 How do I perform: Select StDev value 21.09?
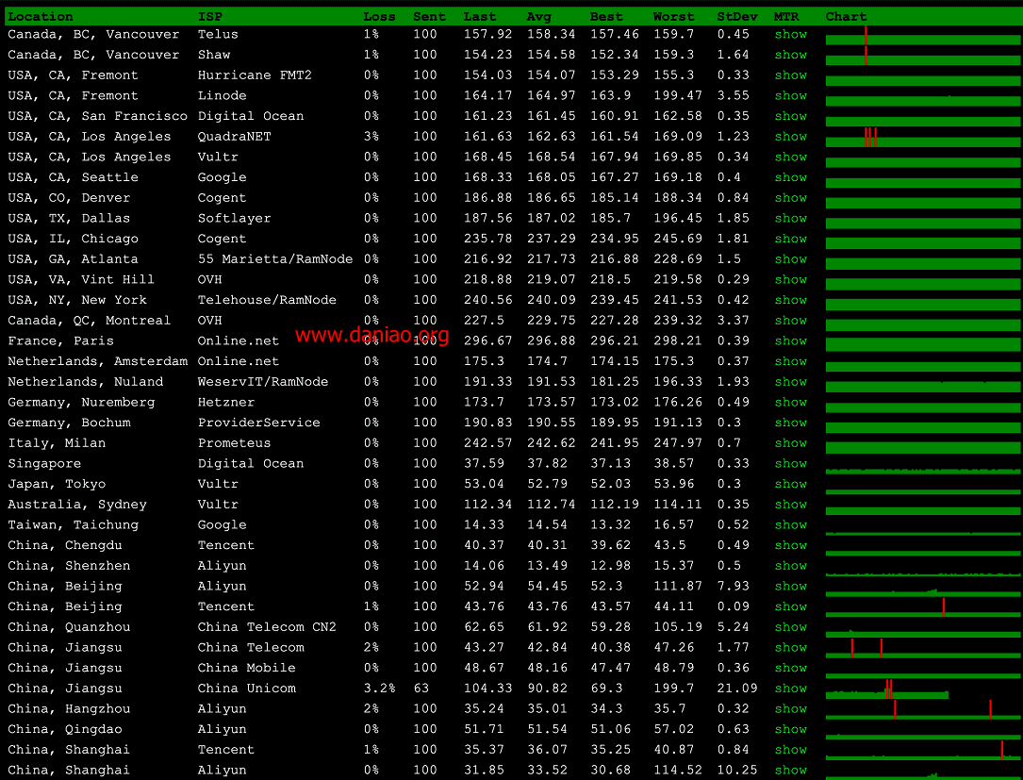point(737,689)
